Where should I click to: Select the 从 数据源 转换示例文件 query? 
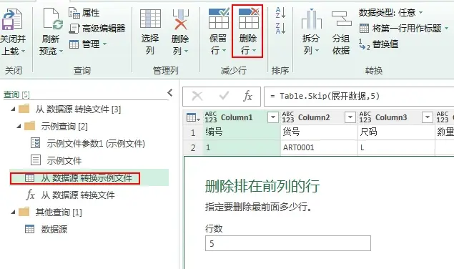point(89,177)
